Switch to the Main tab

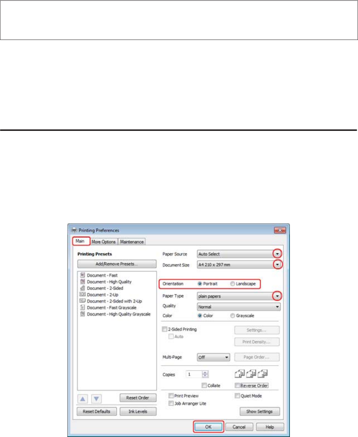coord(80,241)
